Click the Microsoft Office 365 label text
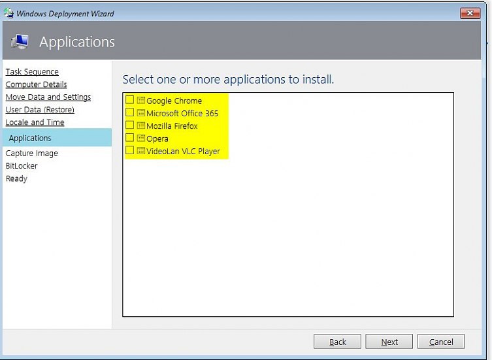Image resolution: width=492 pixels, height=360 pixels. pos(182,113)
